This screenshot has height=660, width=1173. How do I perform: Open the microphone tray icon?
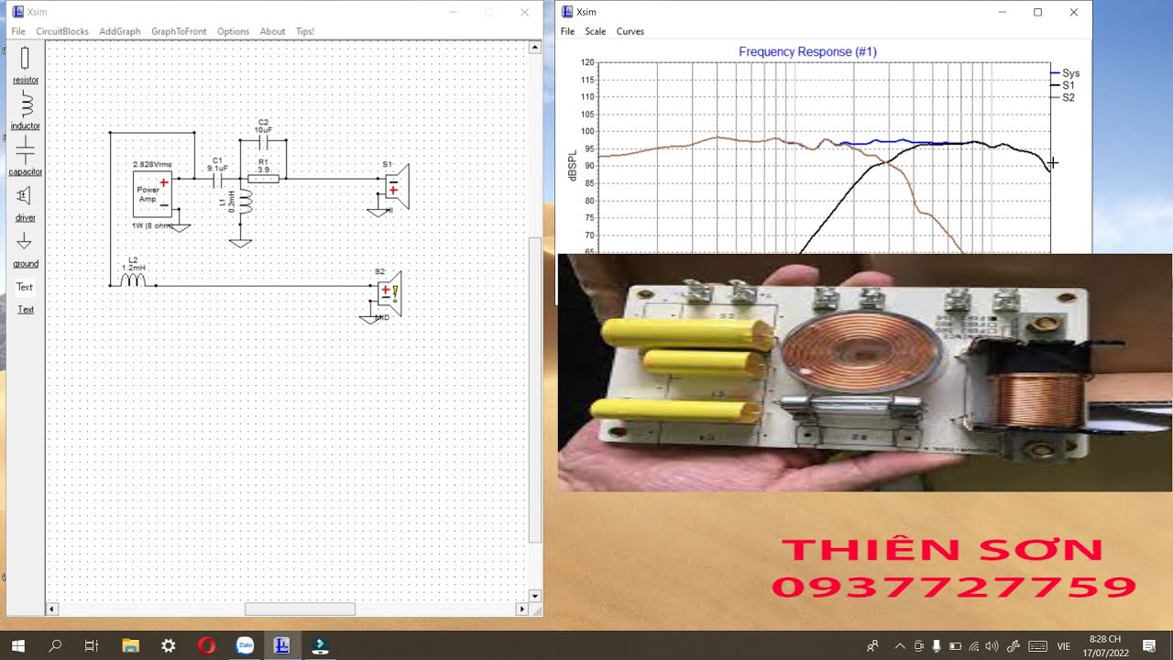tap(937, 646)
